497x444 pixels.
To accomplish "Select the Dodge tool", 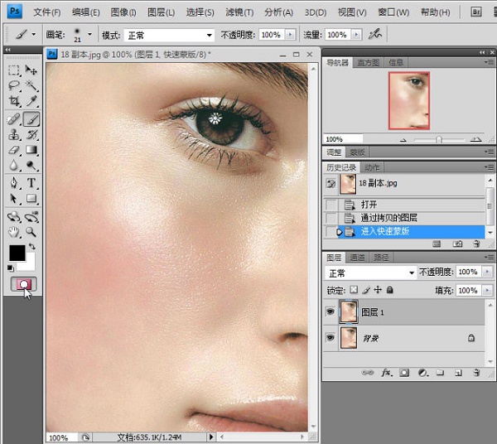I will [x=31, y=165].
